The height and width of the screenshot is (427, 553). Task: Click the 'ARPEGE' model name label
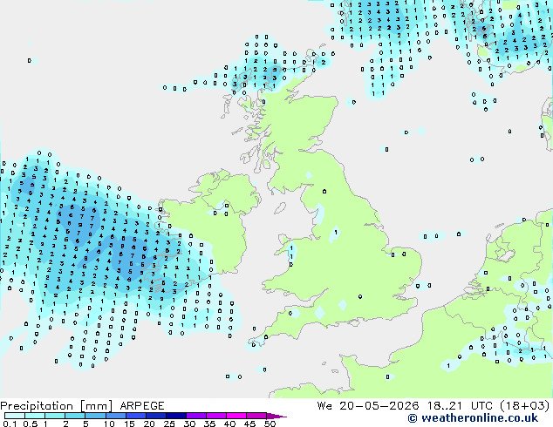coord(142,406)
